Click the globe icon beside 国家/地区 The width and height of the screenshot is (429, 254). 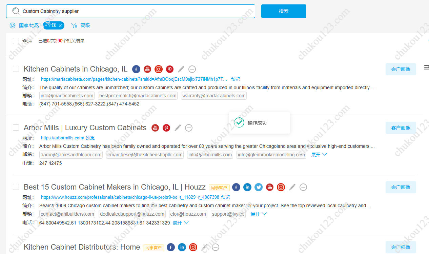tap(13, 25)
